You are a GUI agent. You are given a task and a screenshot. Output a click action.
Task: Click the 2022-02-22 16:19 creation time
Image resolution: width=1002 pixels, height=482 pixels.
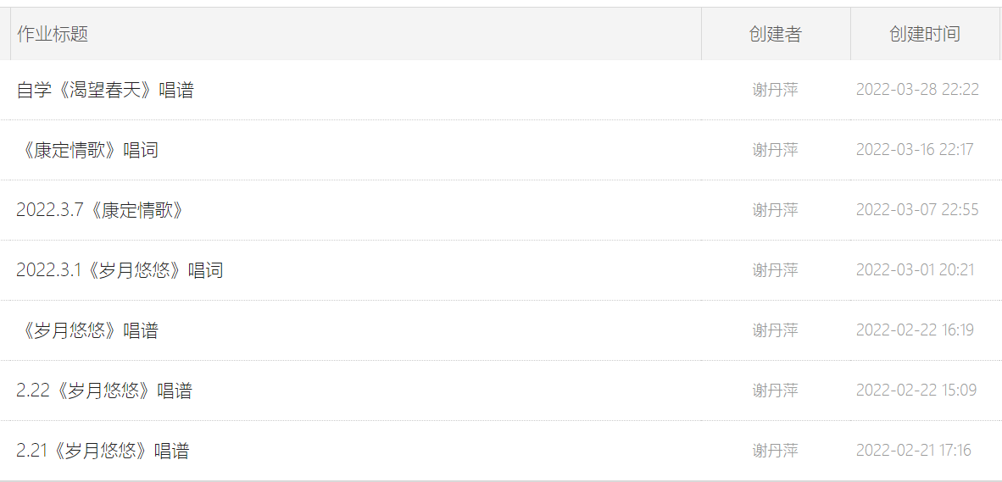(915, 330)
